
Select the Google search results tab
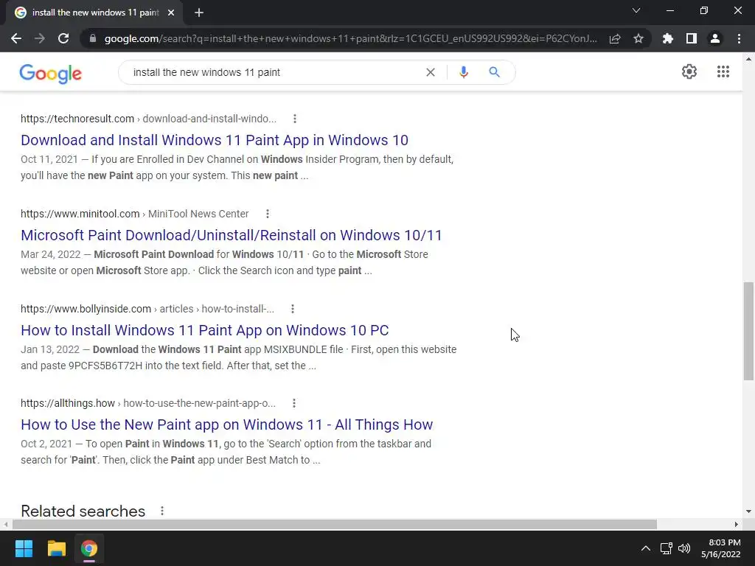pos(95,13)
